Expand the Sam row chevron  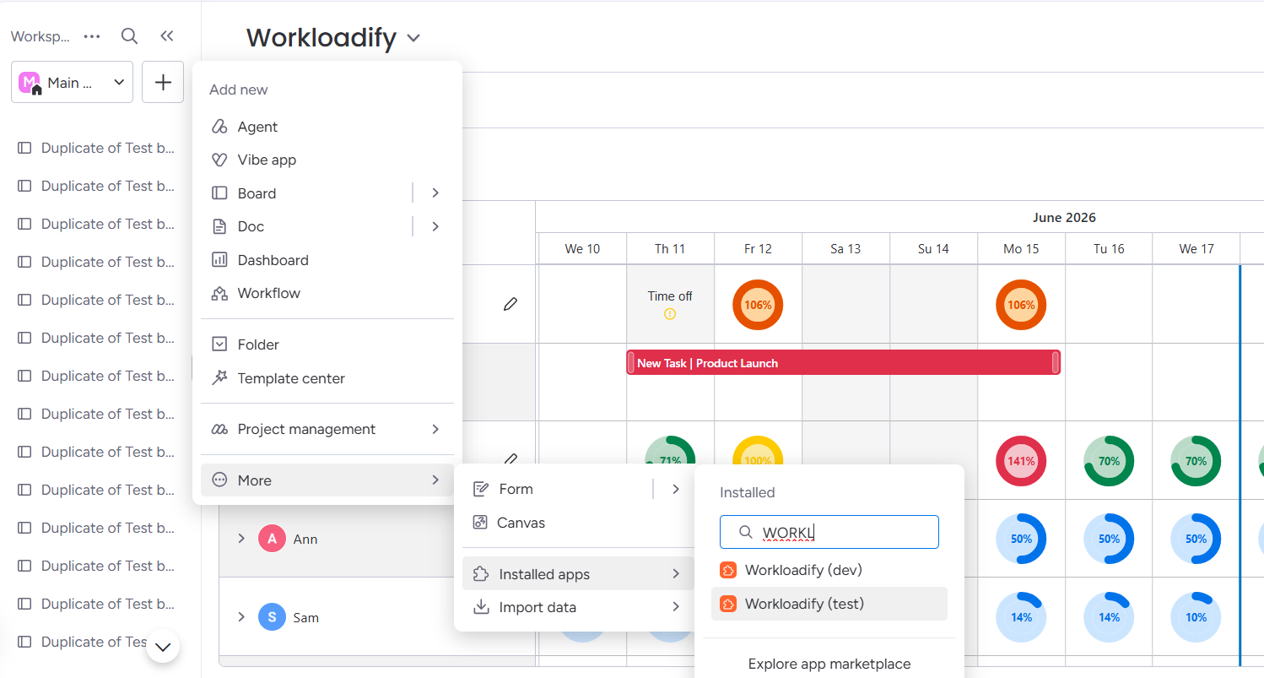[241, 617]
